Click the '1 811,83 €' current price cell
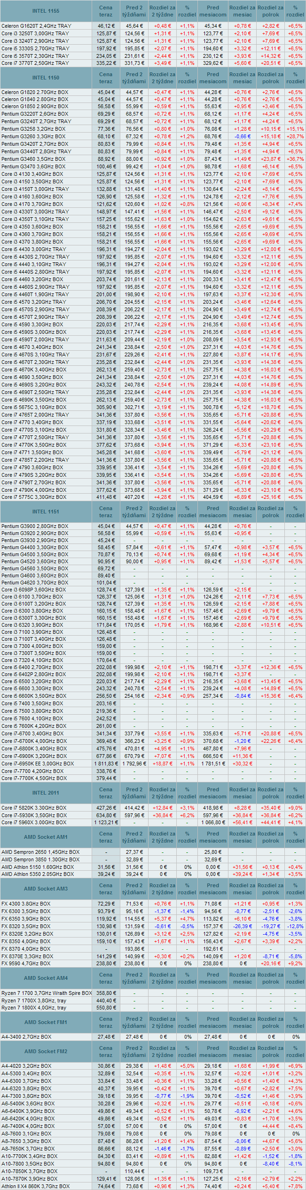The height and width of the screenshot is (1190, 306). 106,764
